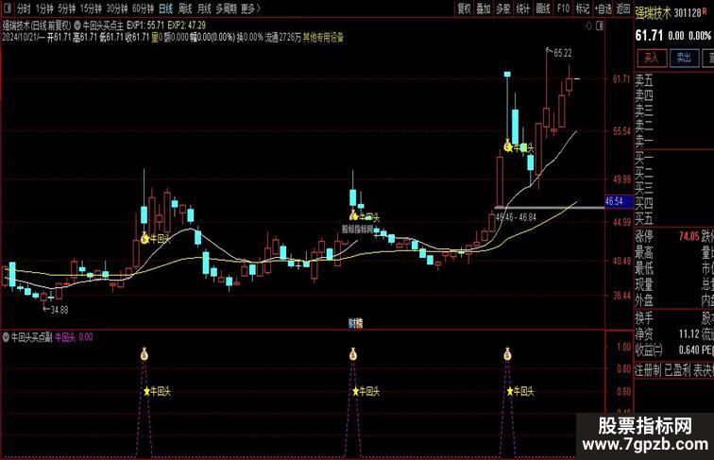Click the EXP2: 47.29 indicator value
Viewport: 714px width, 460px height.
pyautogui.click(x=186, y=26)
